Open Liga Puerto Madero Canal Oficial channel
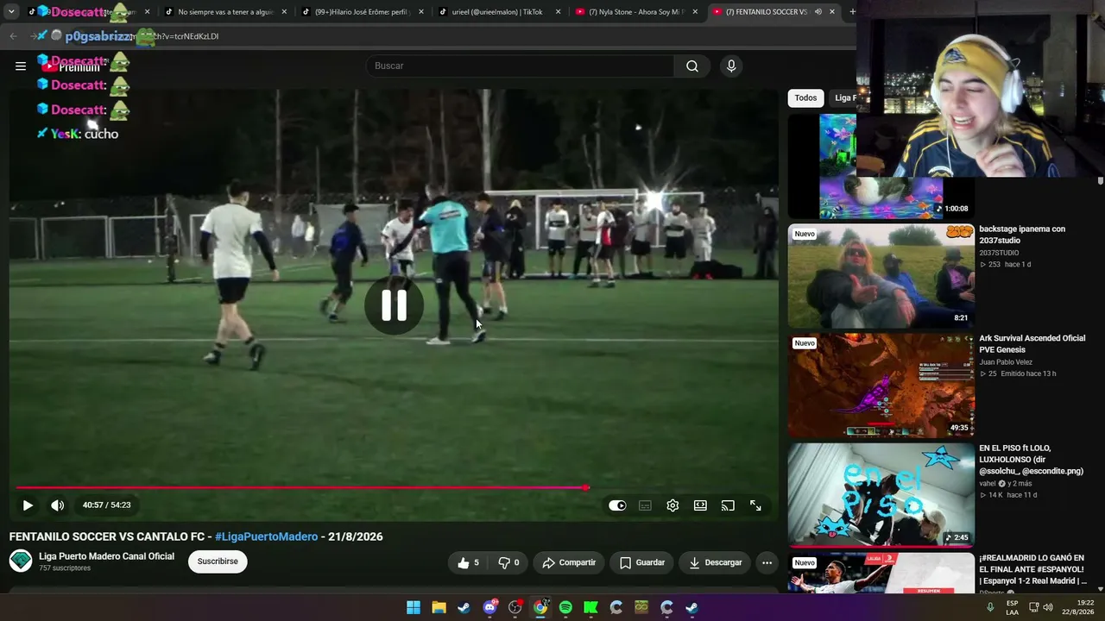1105x621 pixels. pos(106,556)
